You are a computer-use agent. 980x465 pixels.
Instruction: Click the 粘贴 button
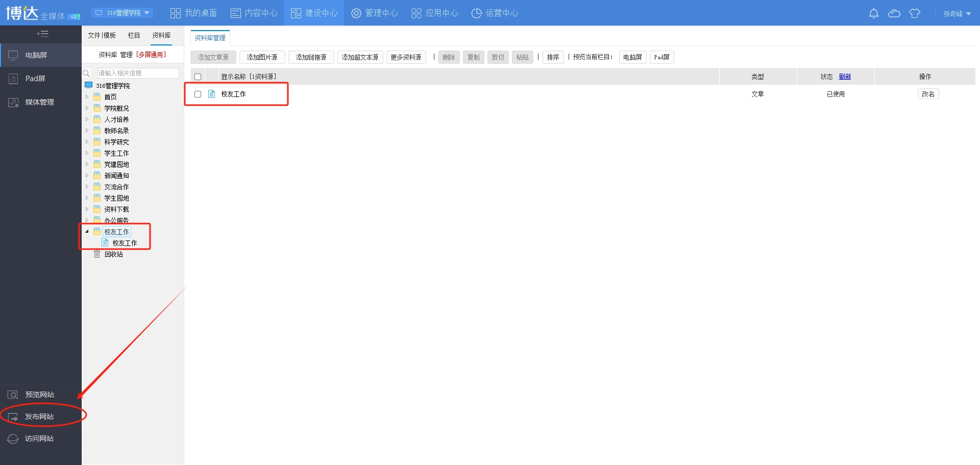tap(523, 57)
